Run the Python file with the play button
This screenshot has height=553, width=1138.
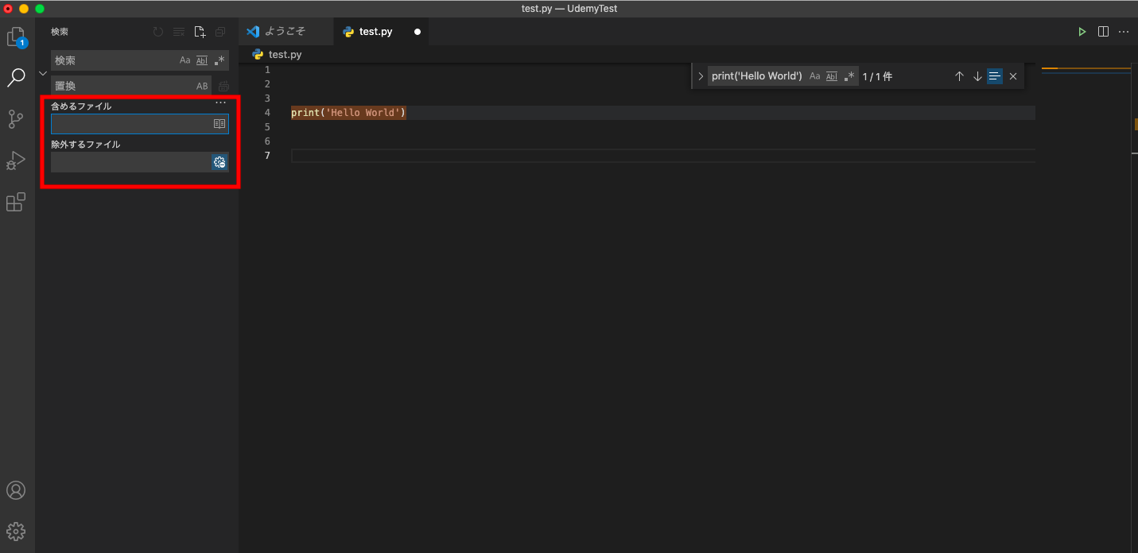tap(1082, 32)
